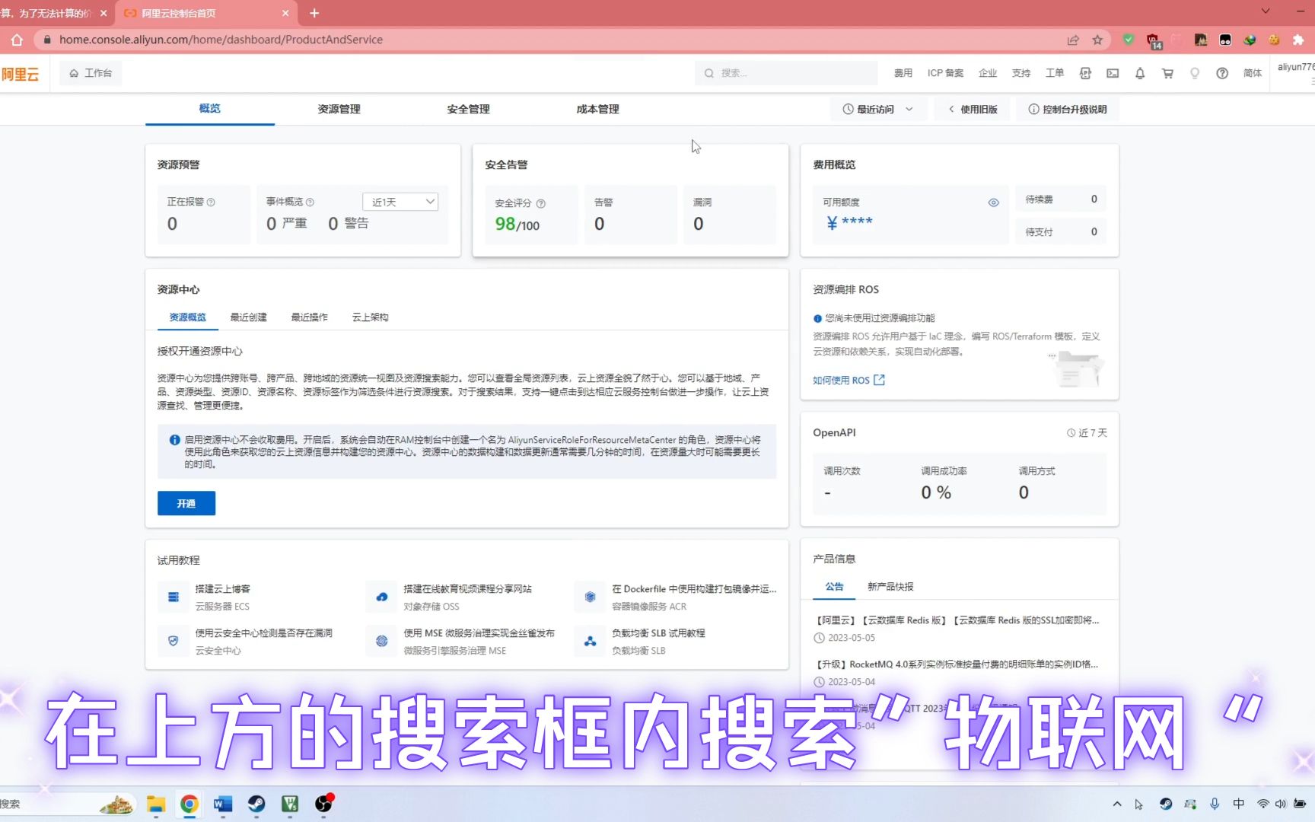
Task: Click the Dockerfile ACR tutorial icon
Action: 590,597
